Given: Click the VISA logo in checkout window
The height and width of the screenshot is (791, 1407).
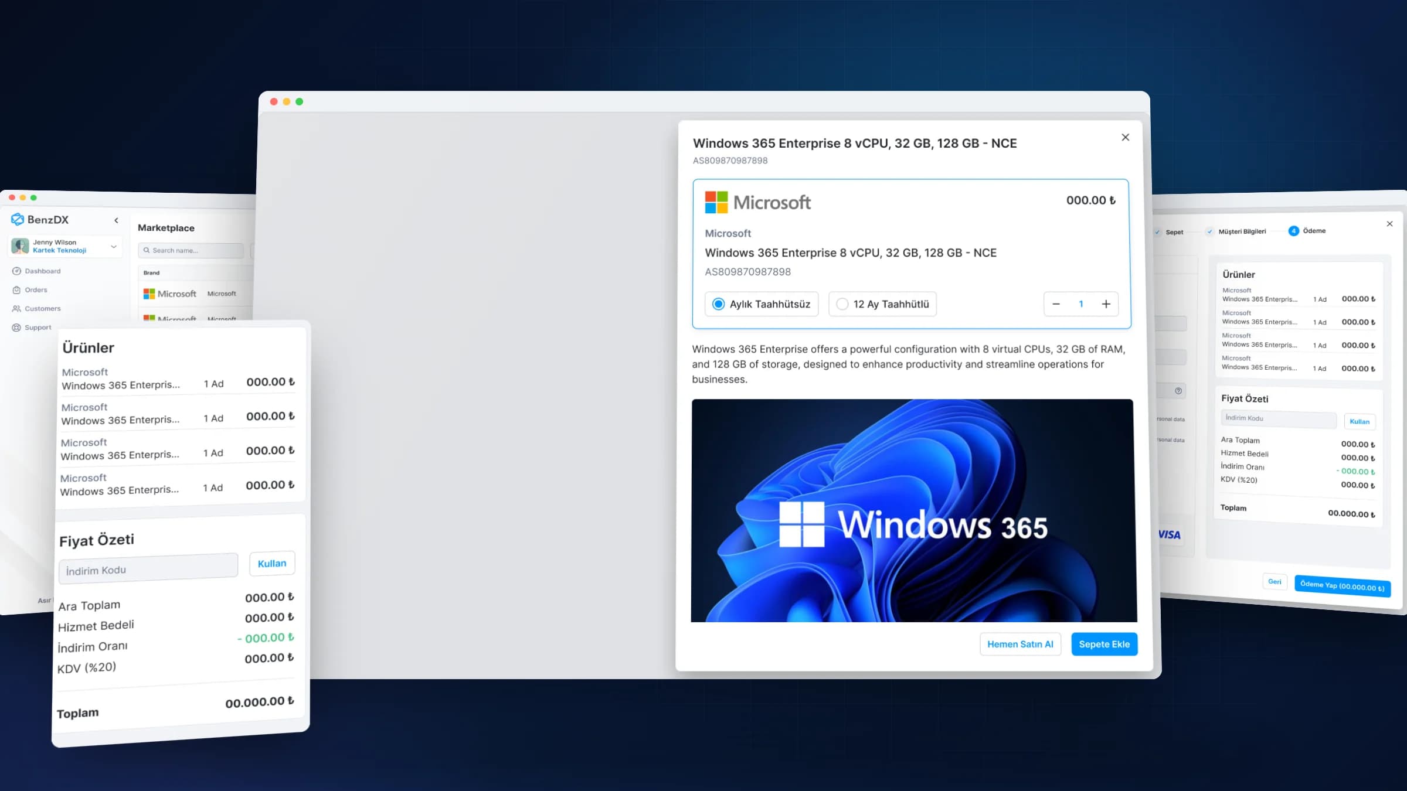Looking at the screenshot, I should 1170,534.
